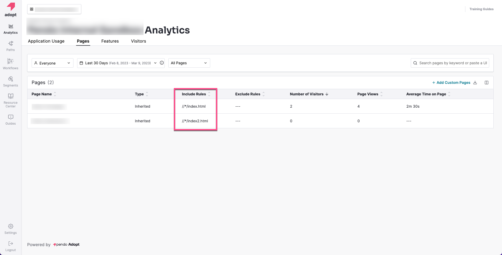Sort by Type column
Screen dimensions: 502x255
[x=147, y=94]
